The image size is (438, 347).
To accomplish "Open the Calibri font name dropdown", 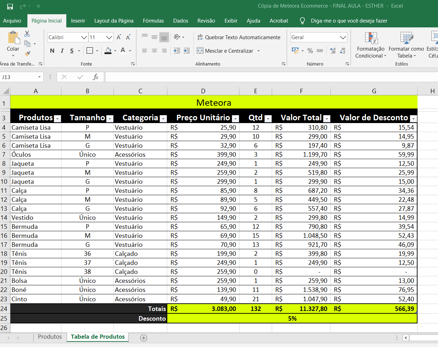I will click(84, 37).
